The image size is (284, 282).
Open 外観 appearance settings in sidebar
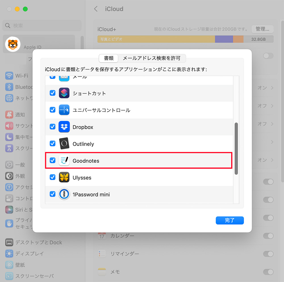tap(15, 176)
